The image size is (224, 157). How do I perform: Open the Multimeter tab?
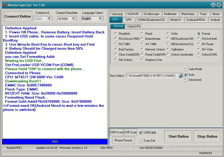pos(170,14)
